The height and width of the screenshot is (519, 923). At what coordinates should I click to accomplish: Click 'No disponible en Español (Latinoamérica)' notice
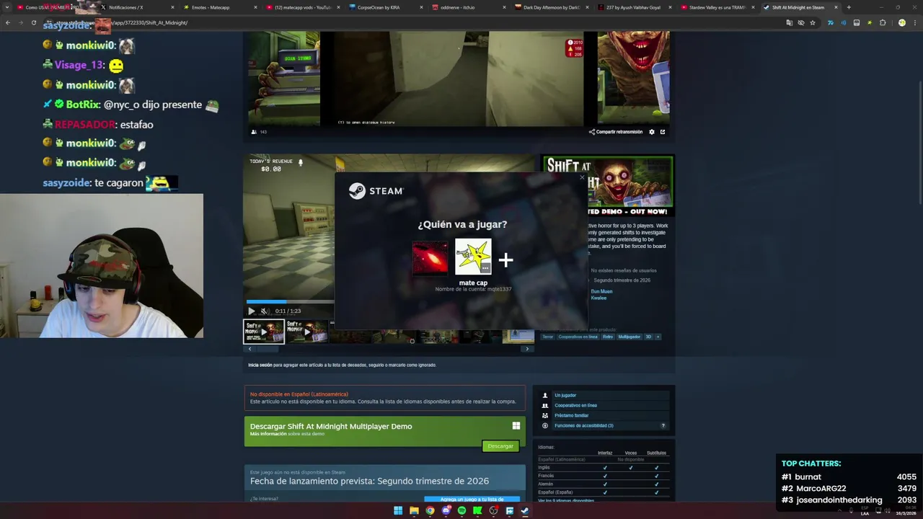(x=299, y=394)
